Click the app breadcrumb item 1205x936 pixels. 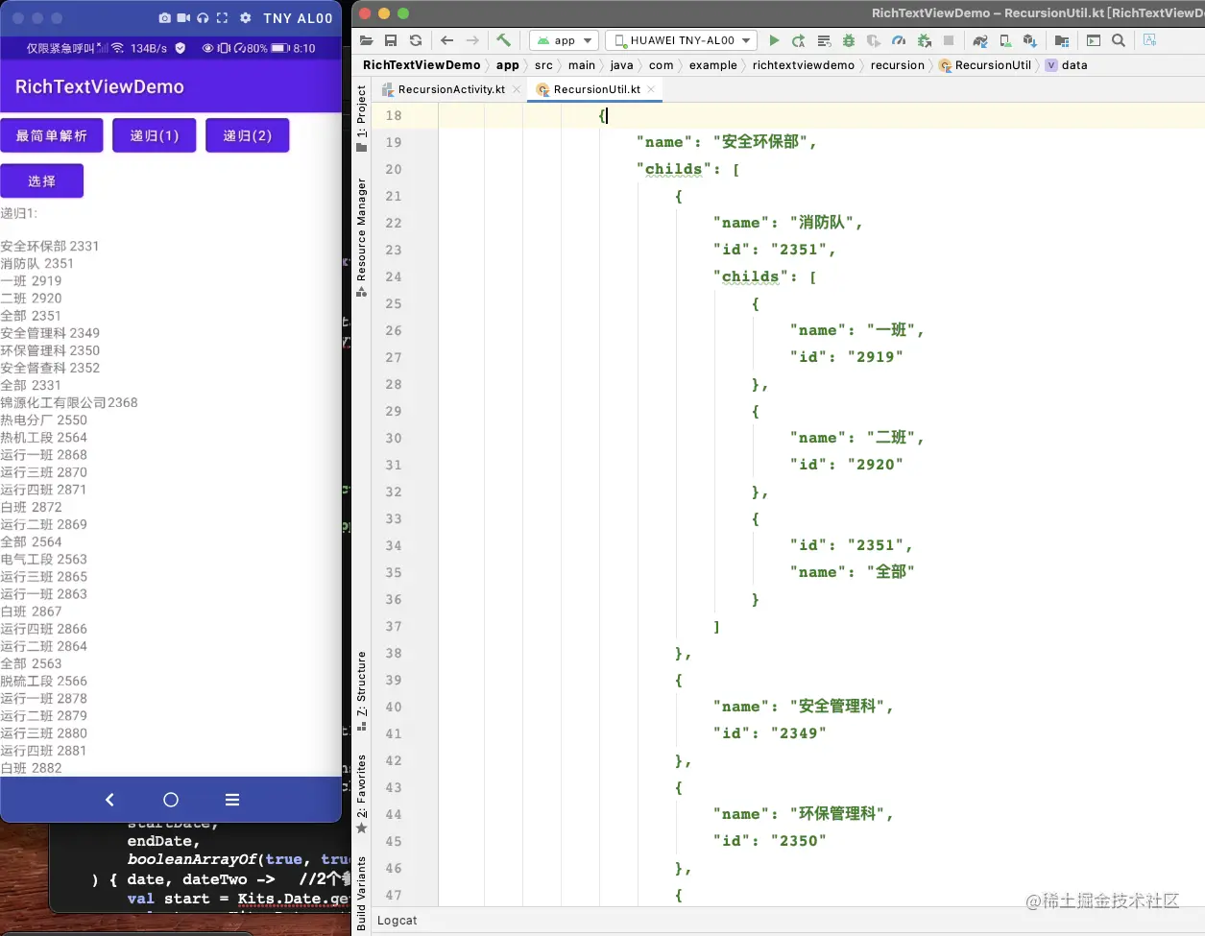point(508,65)
